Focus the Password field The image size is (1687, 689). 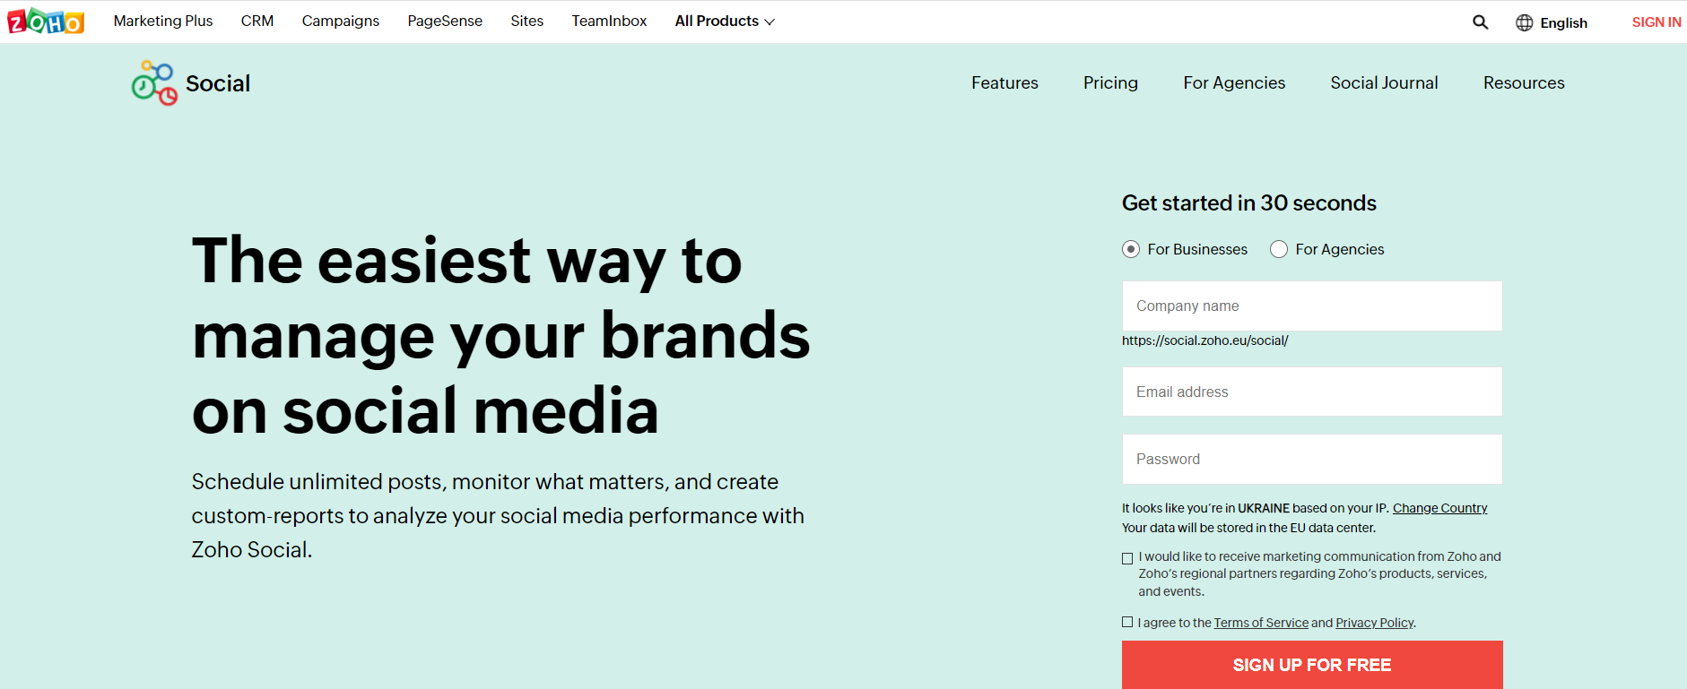point(1312,460)
